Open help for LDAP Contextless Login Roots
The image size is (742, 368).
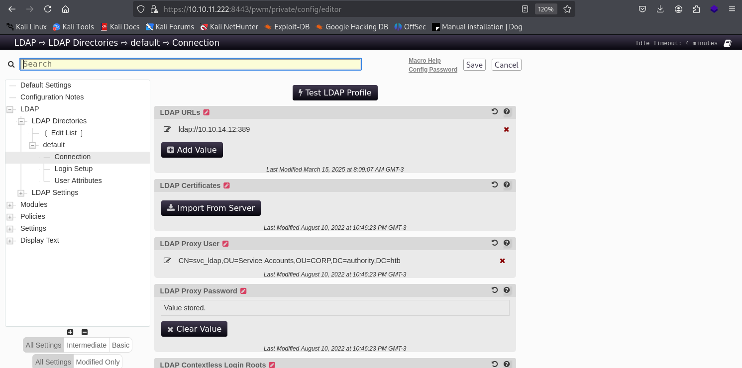coord(507,364)
